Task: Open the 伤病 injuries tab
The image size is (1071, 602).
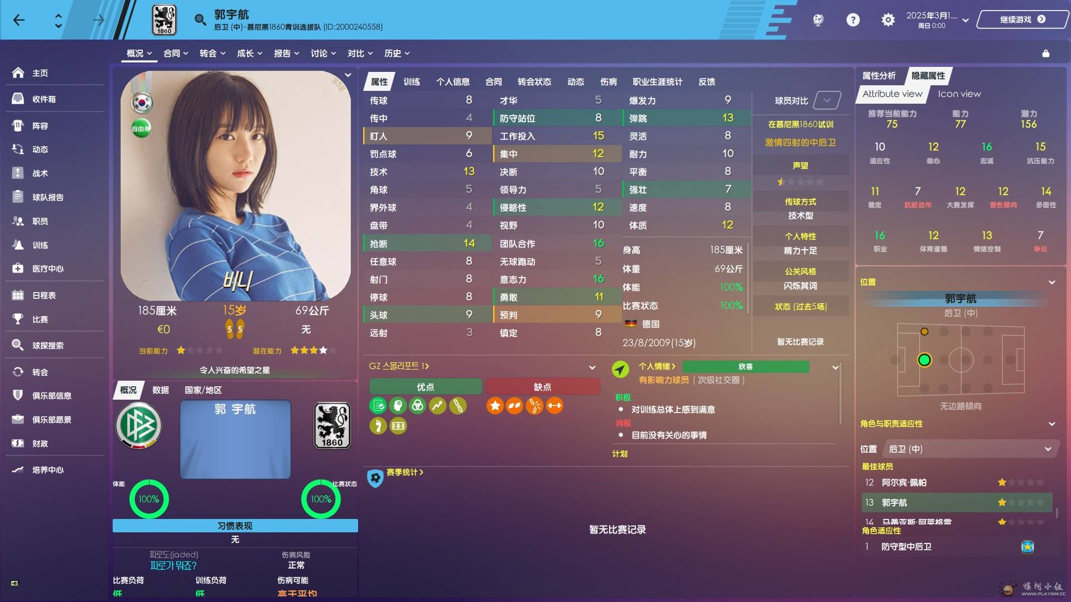Action: click(x=608, y=82)
